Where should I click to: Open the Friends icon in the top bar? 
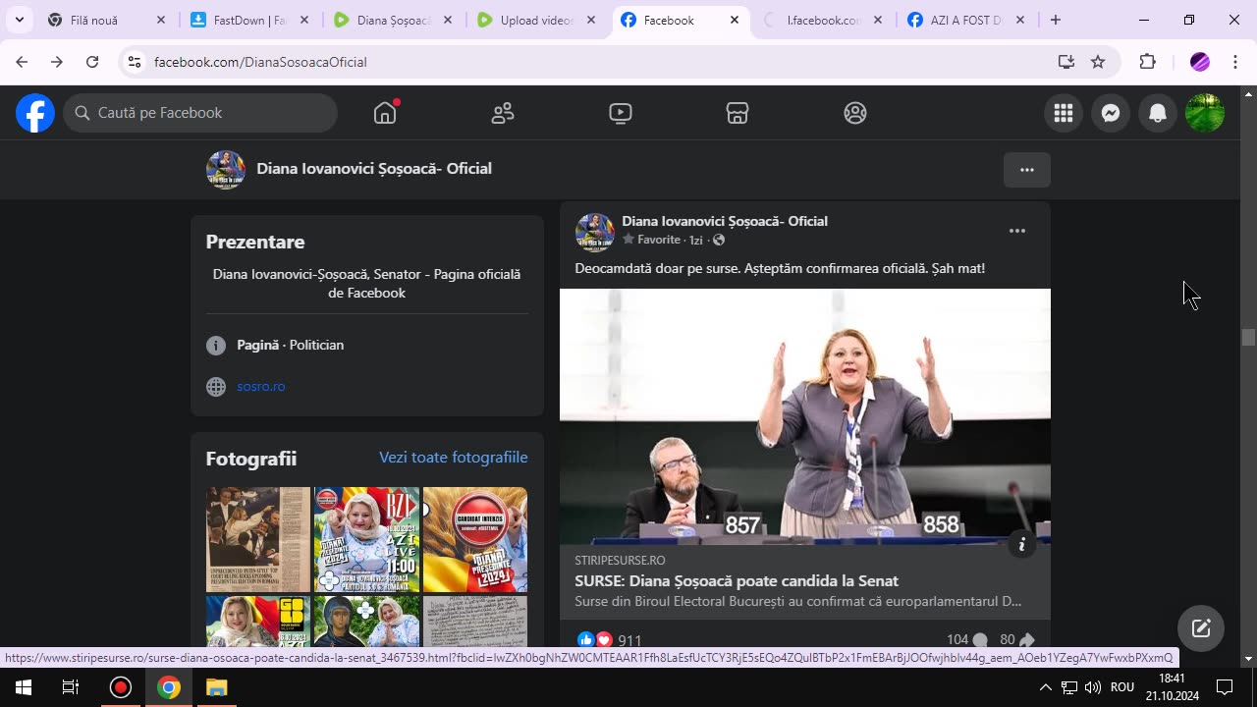click(503, 113)
